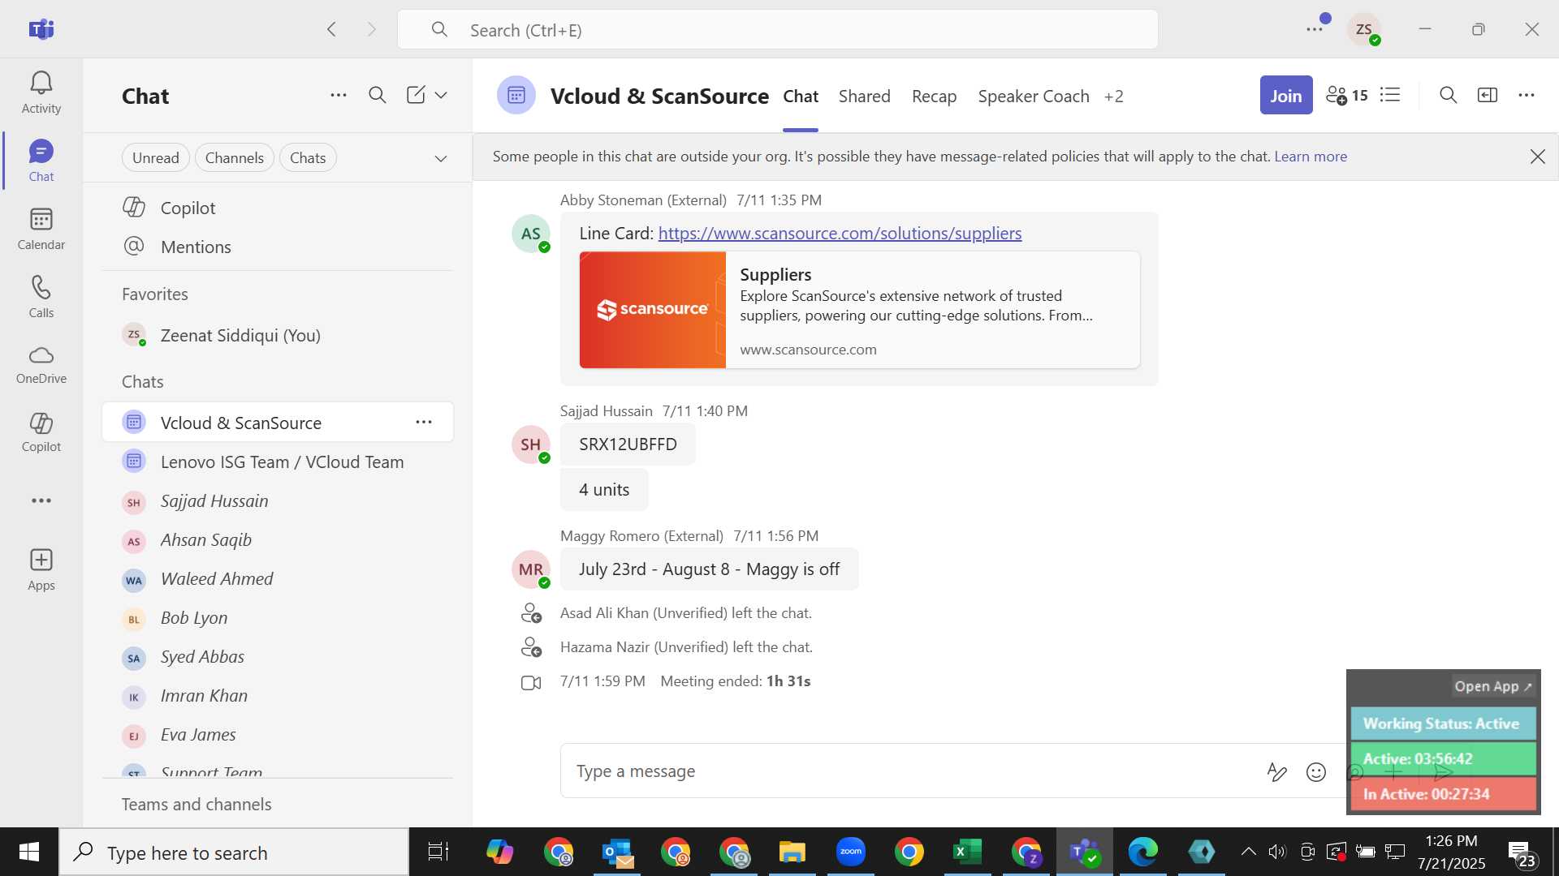Image resolution: width=1559 pixels, height=876 pixels.
Task: Open Lenovo ISG Team / VCloud Team chat
Action: click(278, 462)
